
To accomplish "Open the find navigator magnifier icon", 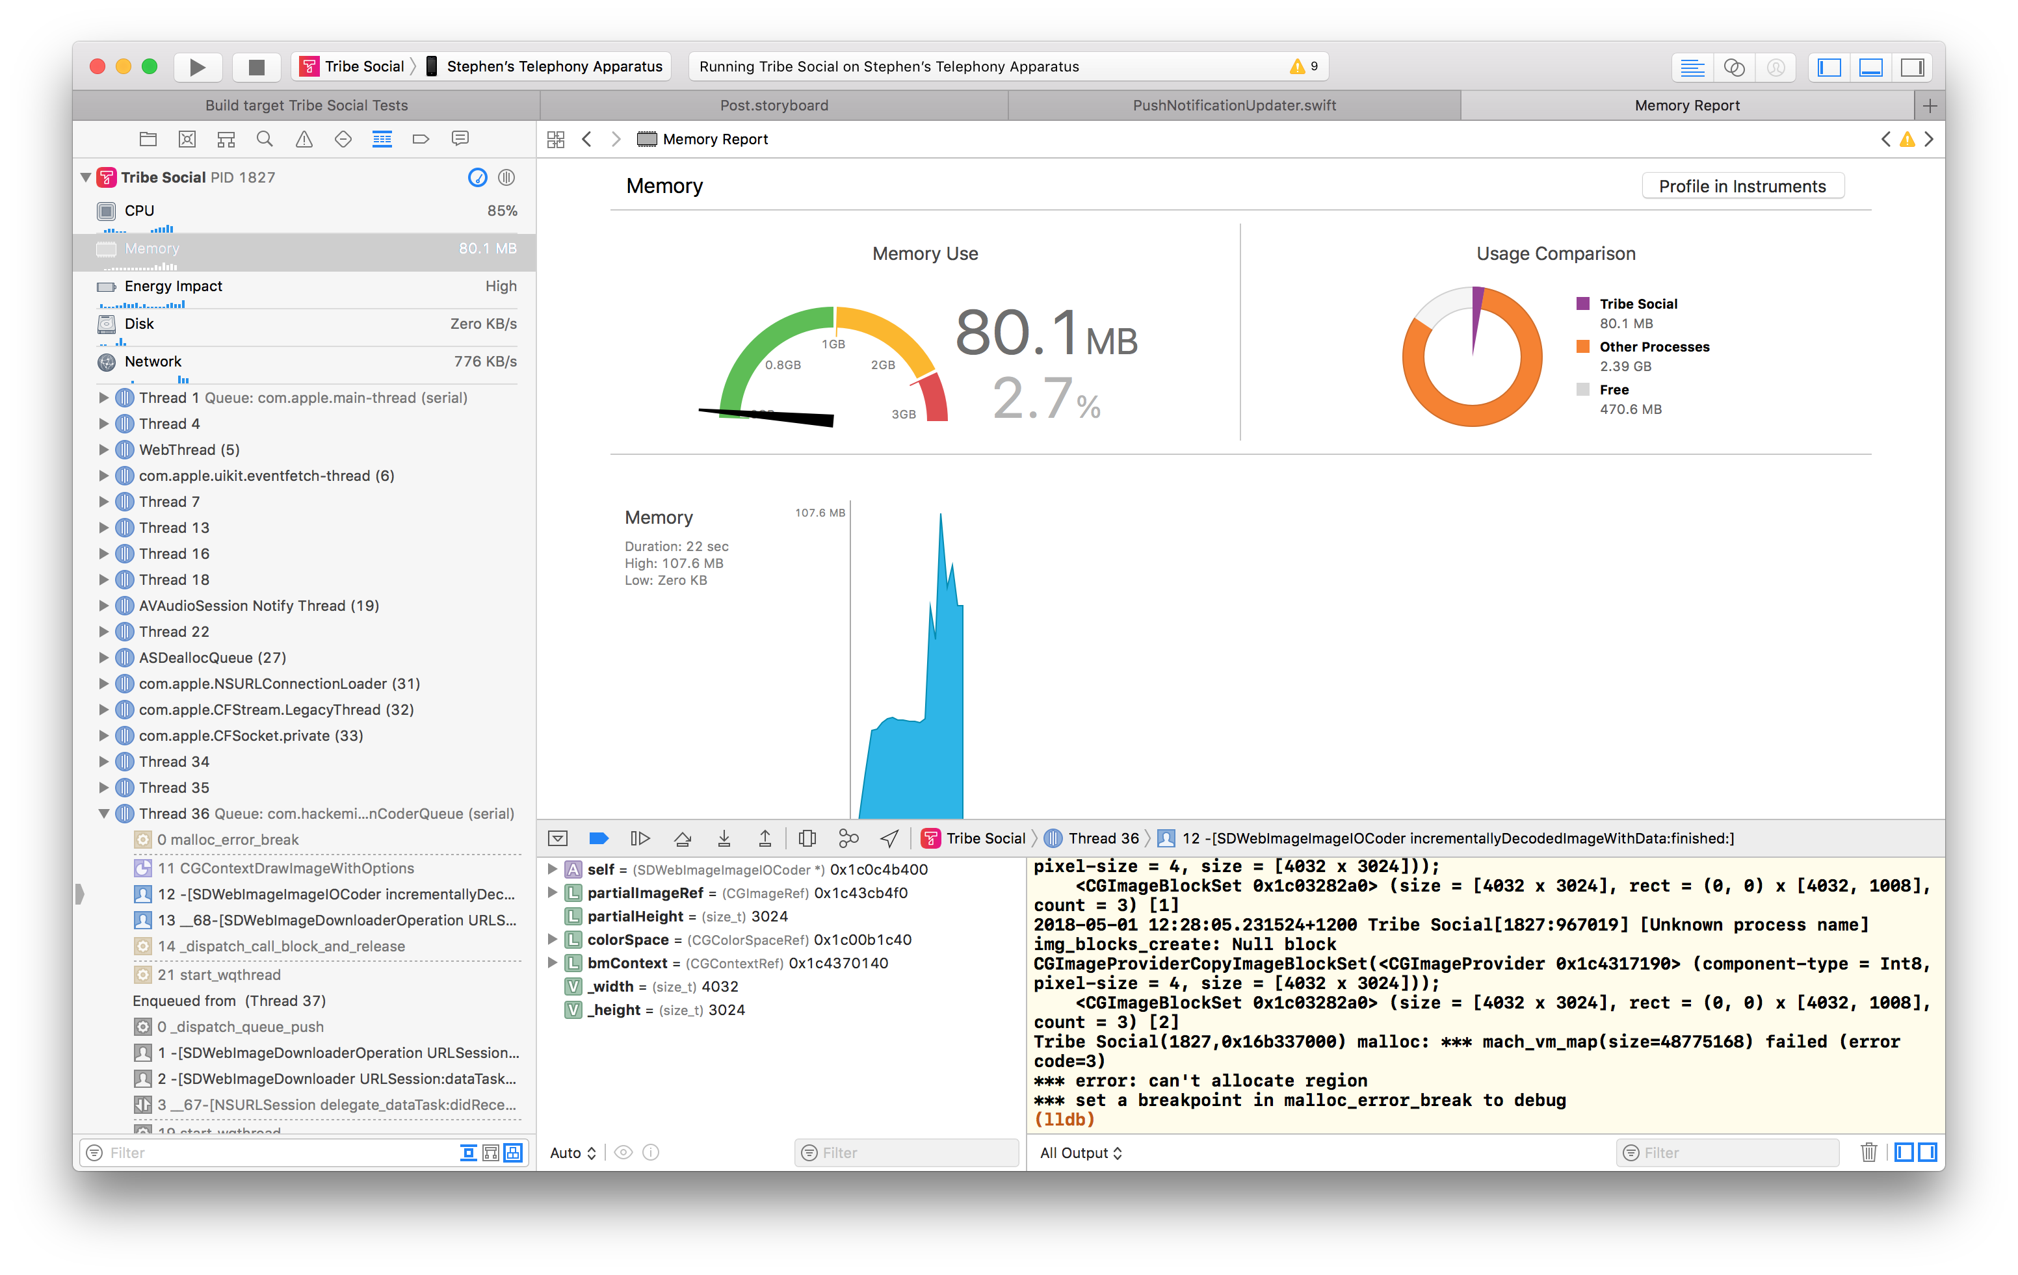I will tap(265, 139).
